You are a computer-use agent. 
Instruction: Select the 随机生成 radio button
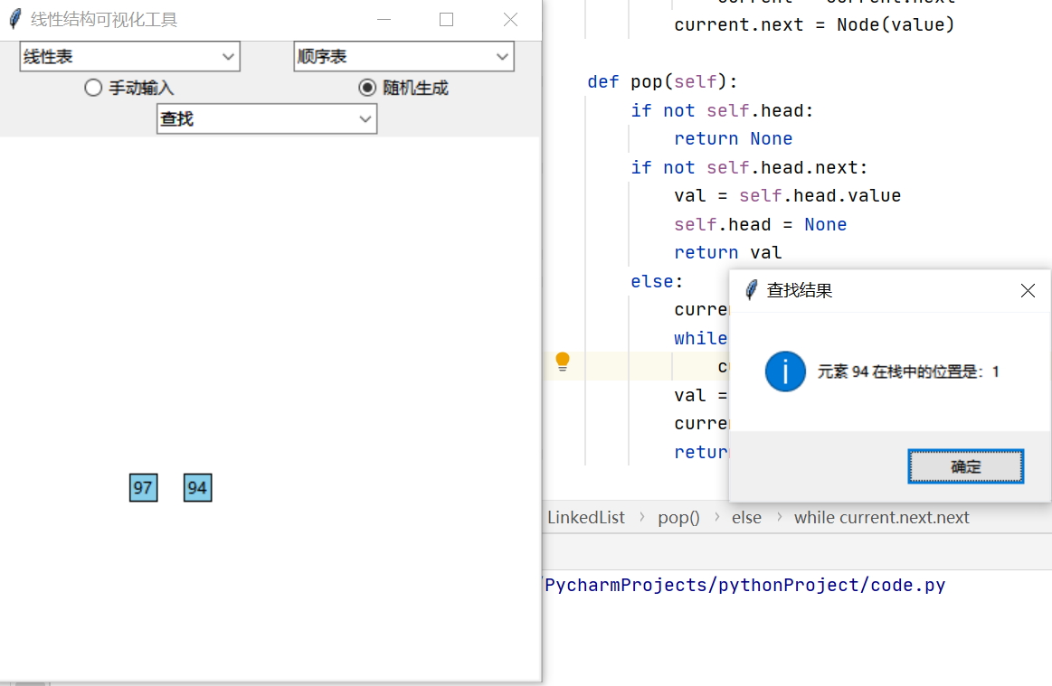(x=367, y=88)
